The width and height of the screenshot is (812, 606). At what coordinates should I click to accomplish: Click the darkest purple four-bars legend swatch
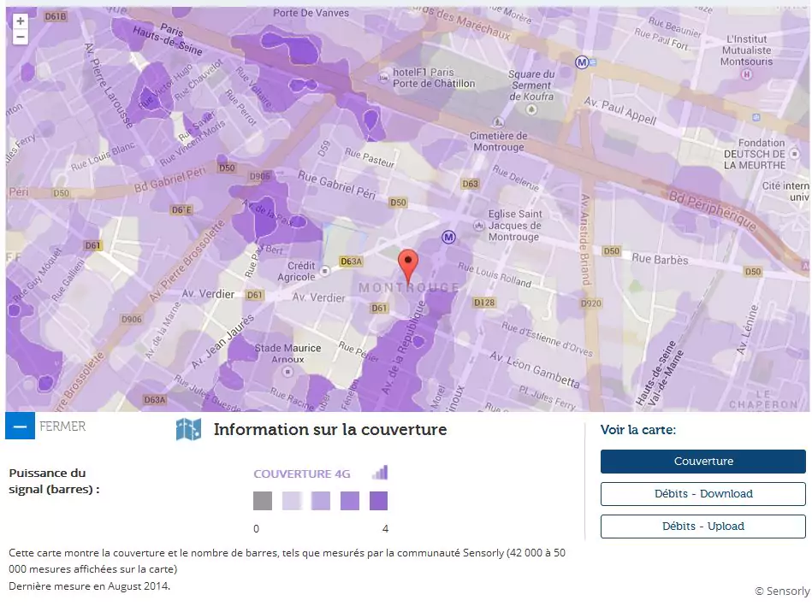(x=378, y=501)
